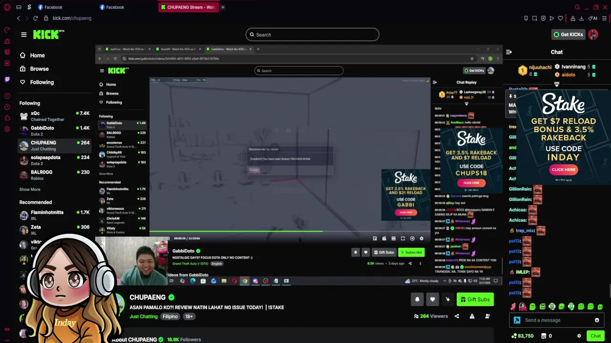611x343 pixels.
Task: Click 16.9K Followers text
Action: [184, 340]
